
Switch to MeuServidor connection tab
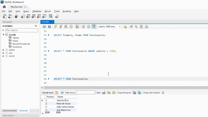point(16,7)
